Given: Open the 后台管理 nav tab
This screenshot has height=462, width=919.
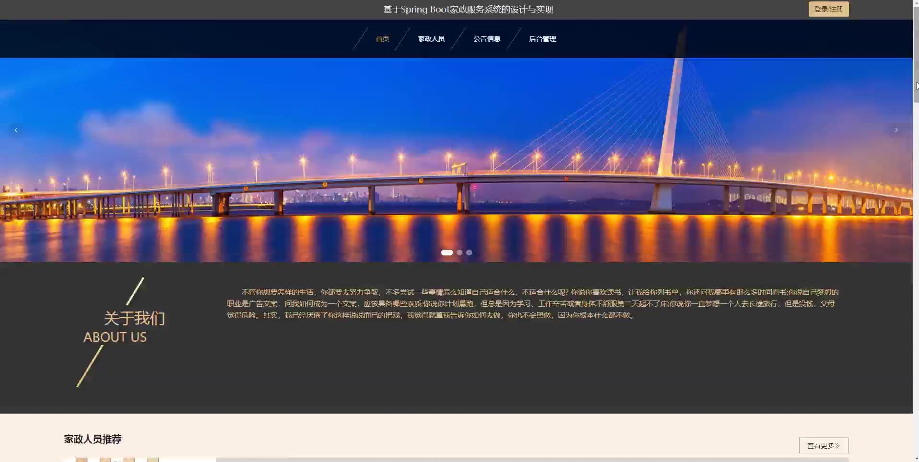Looking at the screenshot, I should click(542, 39).
